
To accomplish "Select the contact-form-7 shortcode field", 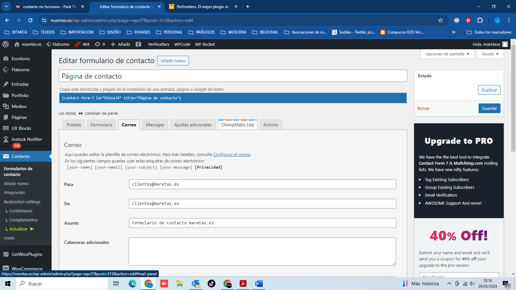I will pyautogui.click(x=233, y=98).
